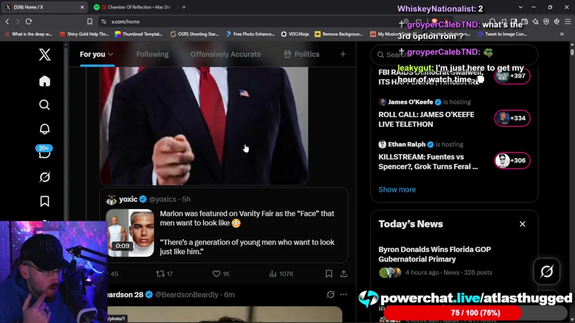Switch to the Offensively Accurate tab
Image resolution: width=575 pixels, height=323 pixels.
tap(226, 54)
